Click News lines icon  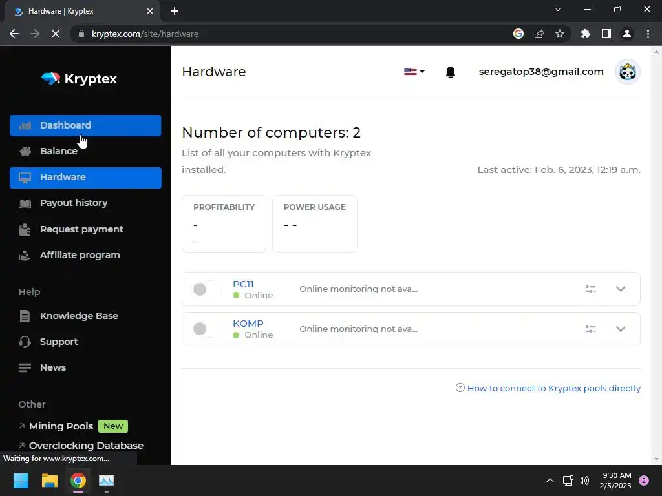tap(25, 367)
